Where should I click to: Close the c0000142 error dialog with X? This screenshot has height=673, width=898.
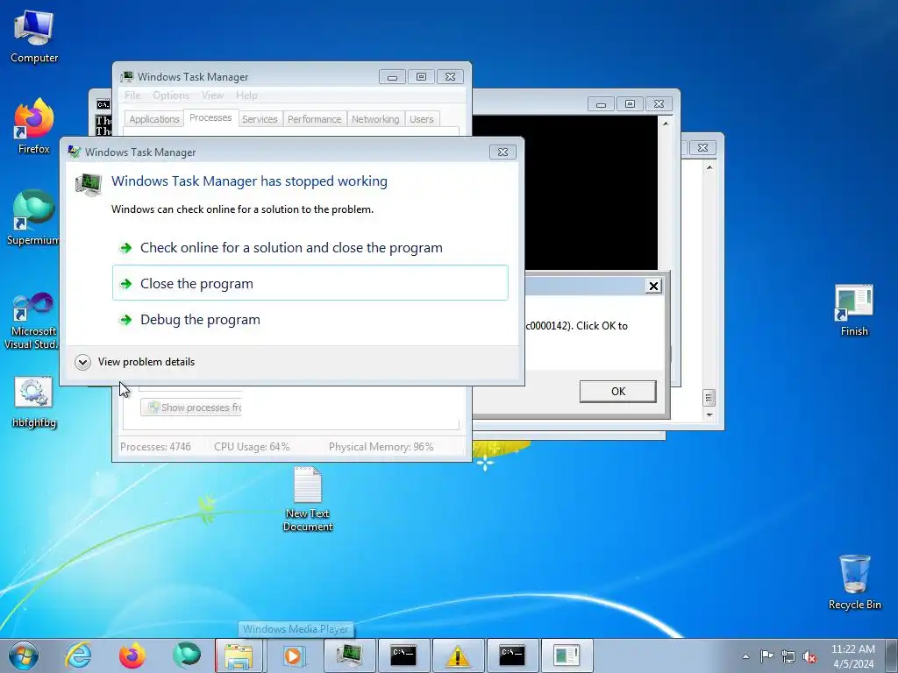pos(652,286)
